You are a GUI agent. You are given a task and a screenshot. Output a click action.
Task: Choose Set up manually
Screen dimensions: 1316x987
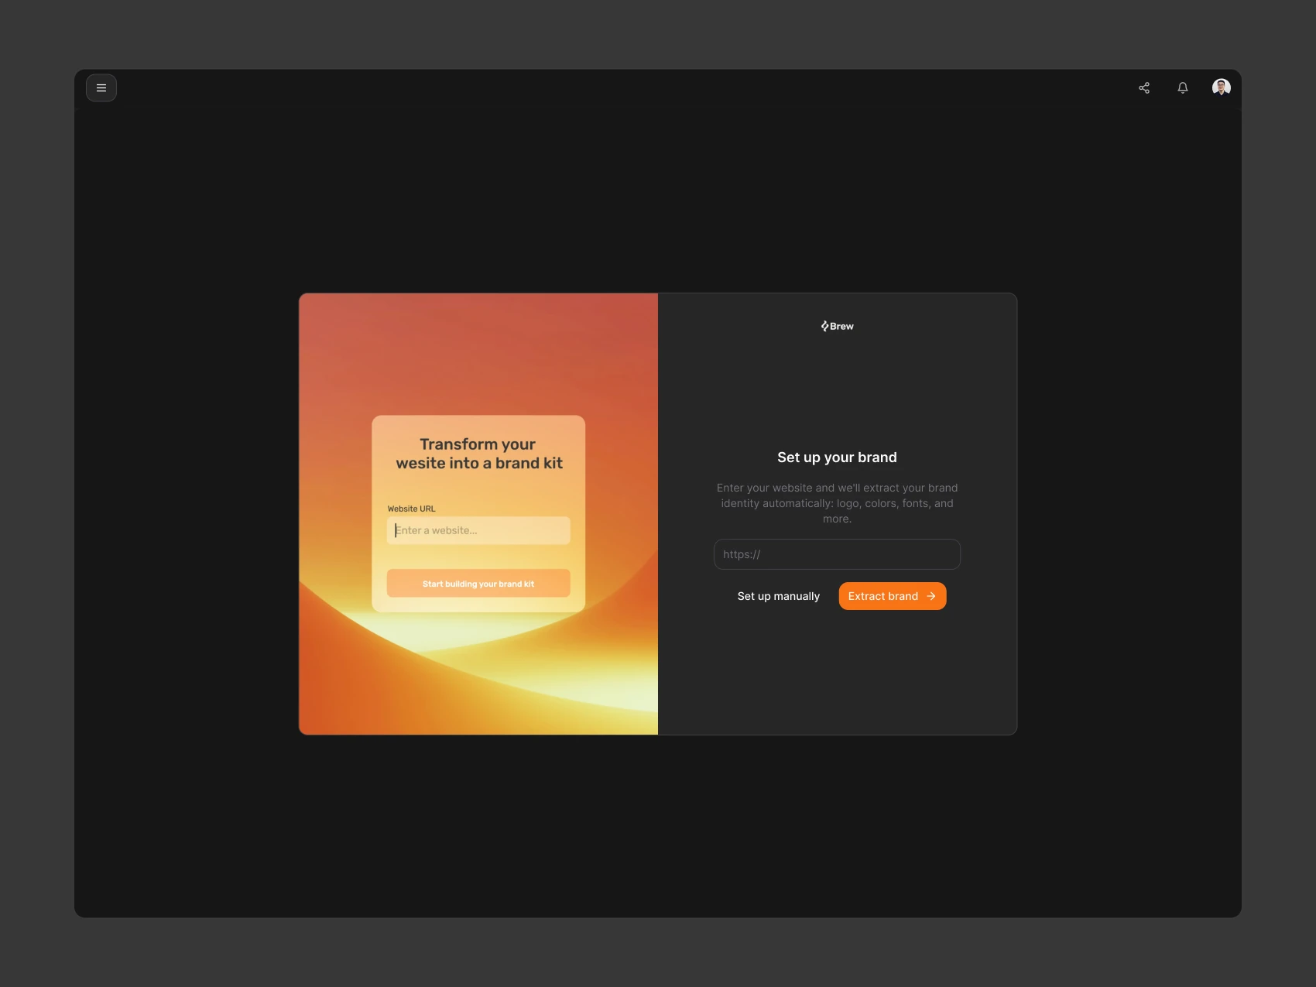[778, 596]
